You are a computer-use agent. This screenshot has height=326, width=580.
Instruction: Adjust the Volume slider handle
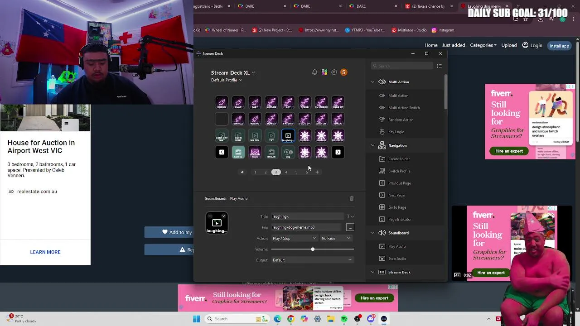313,249
